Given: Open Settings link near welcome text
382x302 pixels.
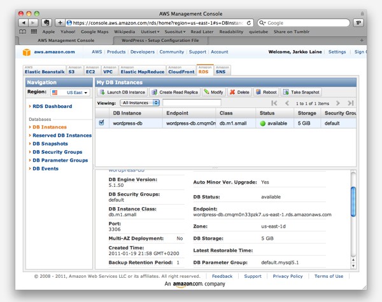Looking at the screenshot, I should coord(337,52).
